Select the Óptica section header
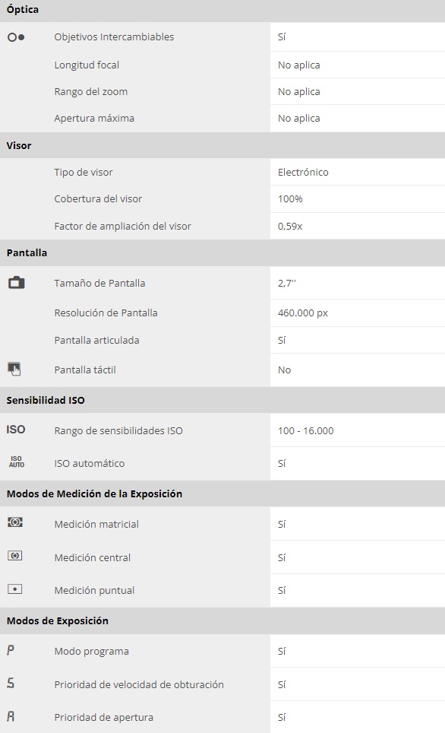 click(222, 11)
